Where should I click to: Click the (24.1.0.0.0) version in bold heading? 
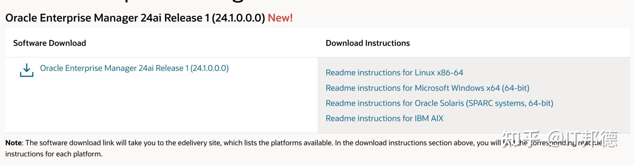pos(238,18)
